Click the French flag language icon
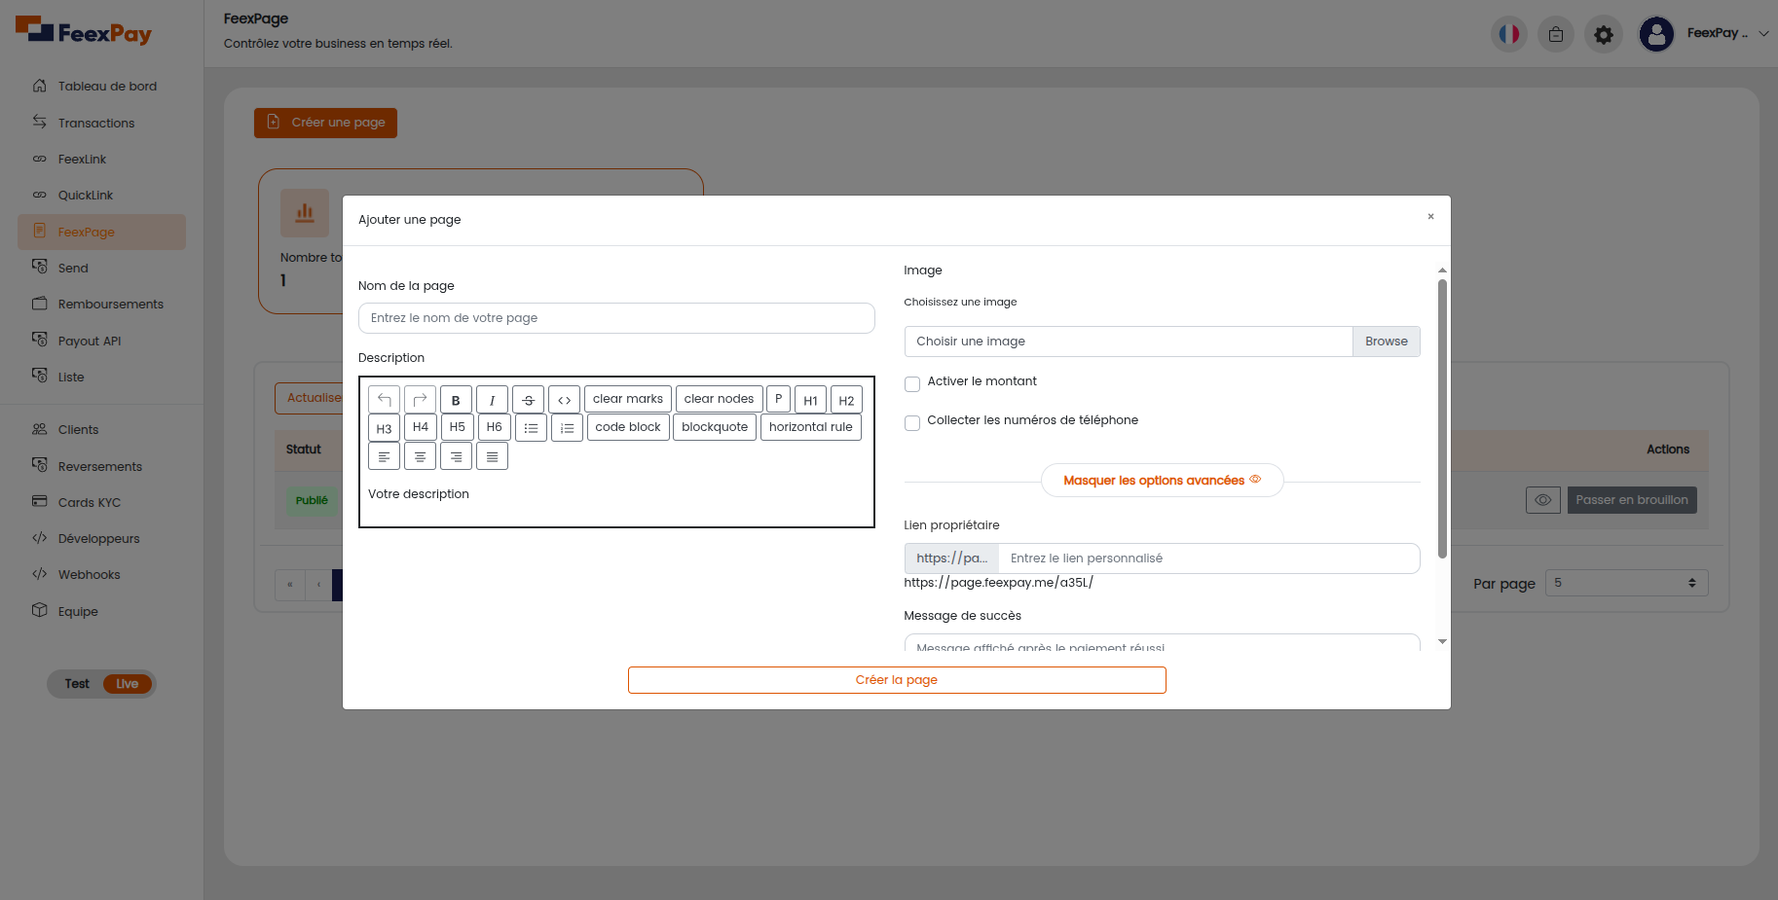Viewport: 1778px width, 900px height. coord(1509,34)
